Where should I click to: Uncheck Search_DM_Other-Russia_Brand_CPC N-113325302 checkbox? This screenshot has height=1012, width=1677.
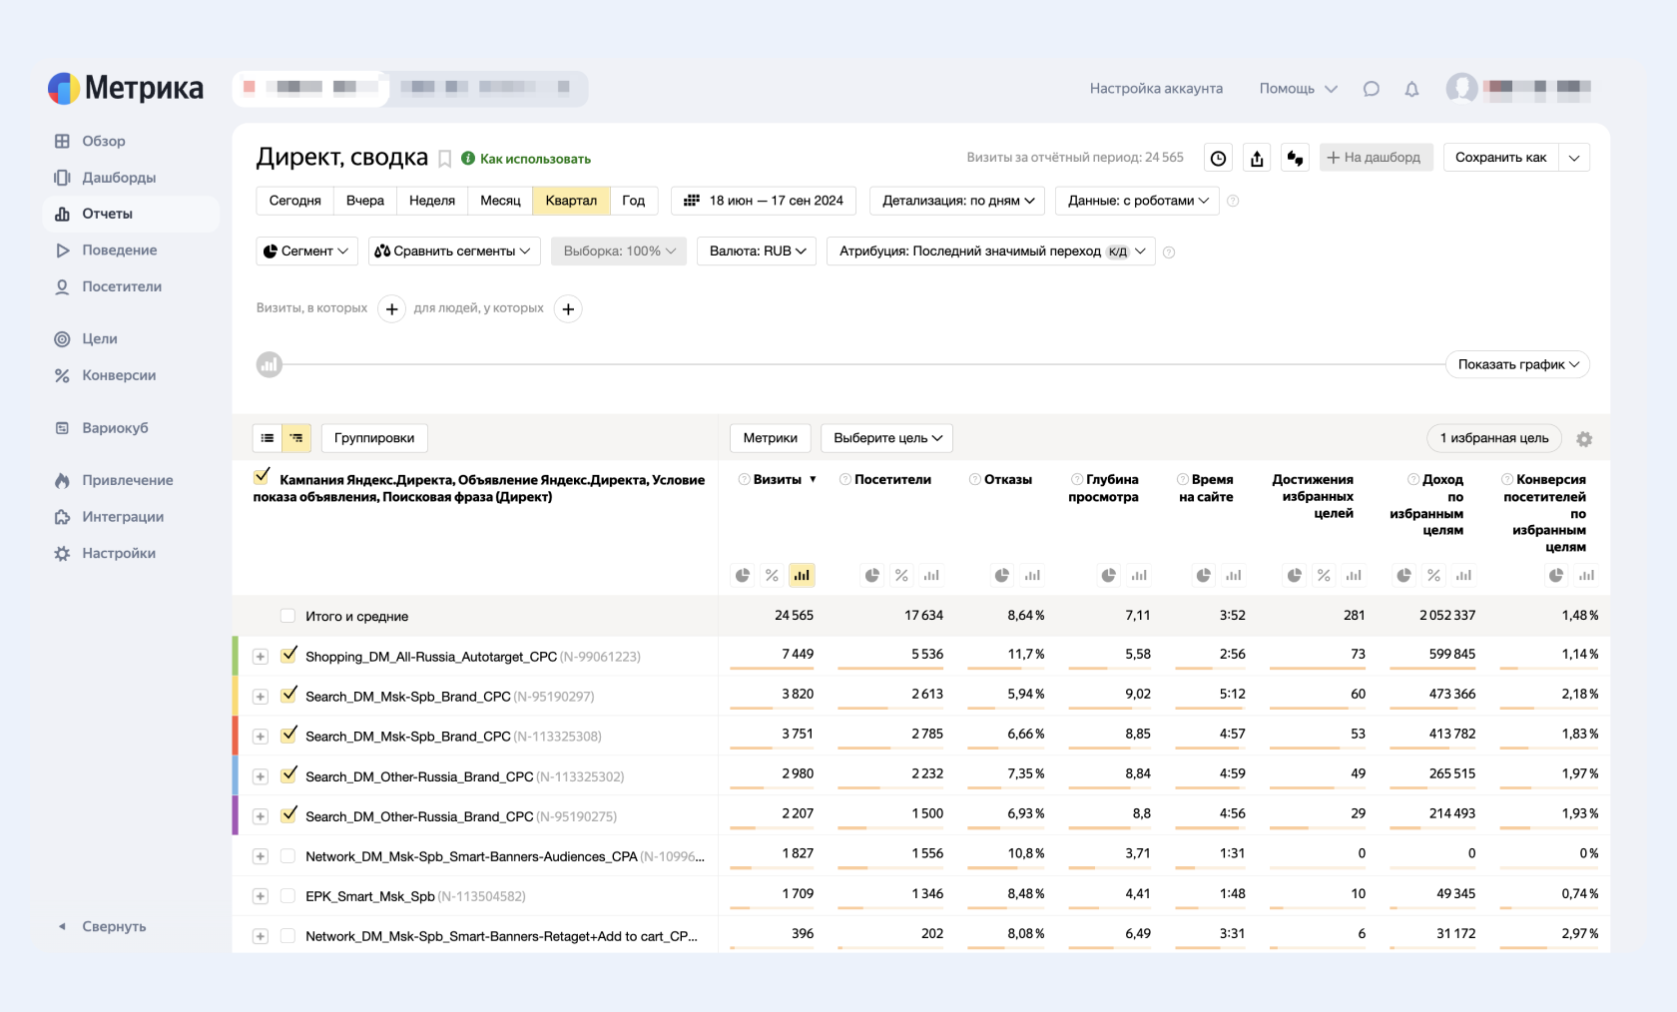[x=288, y=774]
